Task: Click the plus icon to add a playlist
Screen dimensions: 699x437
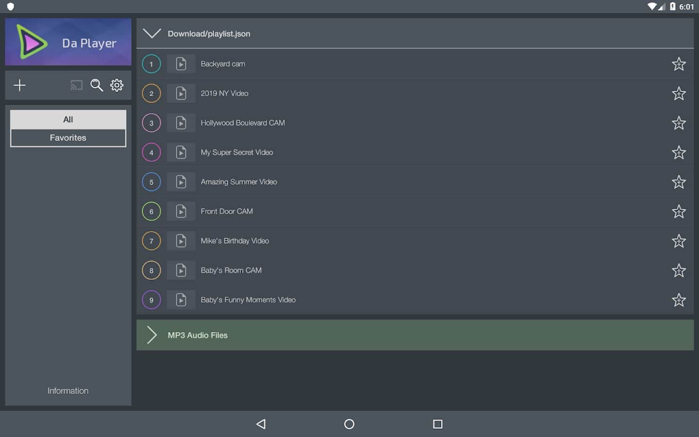Action: 19,85
